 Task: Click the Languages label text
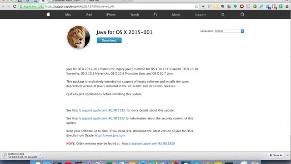pyautogui.click(x=206, y=31)
